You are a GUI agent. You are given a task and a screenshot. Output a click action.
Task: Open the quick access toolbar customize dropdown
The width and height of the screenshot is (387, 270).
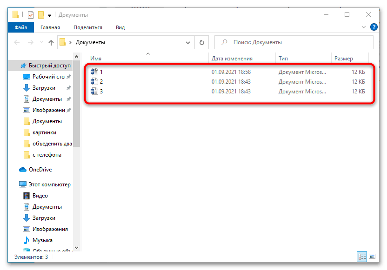coord(49,15)
